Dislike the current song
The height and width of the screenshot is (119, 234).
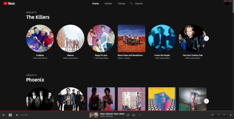(128, 115)
